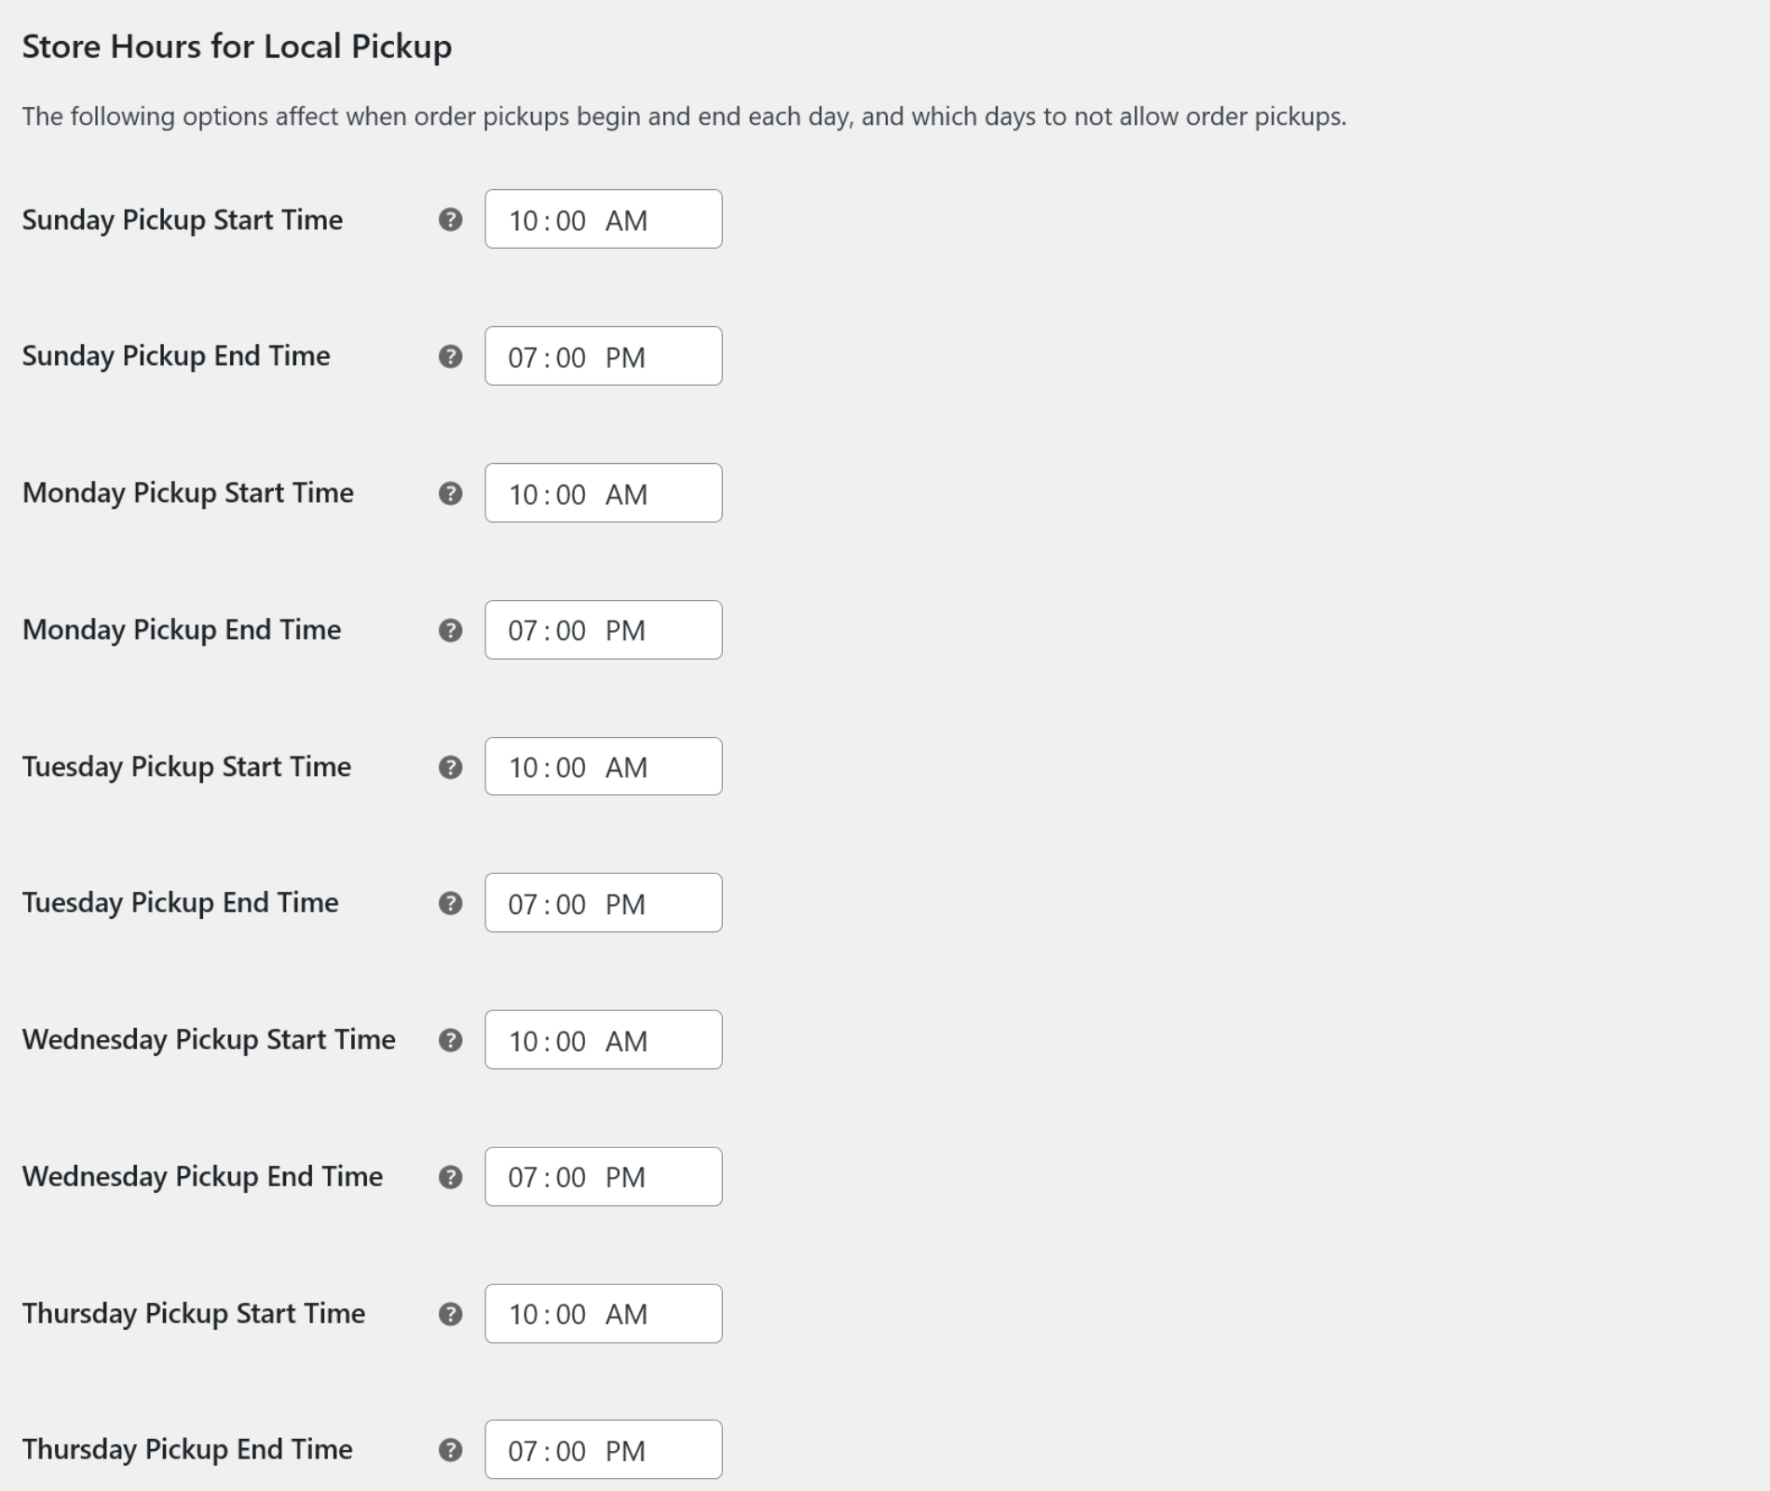Focus the Sunday Pickup End Time field
Viewport: 1770px width, 1491px height.
coord(603,357)
